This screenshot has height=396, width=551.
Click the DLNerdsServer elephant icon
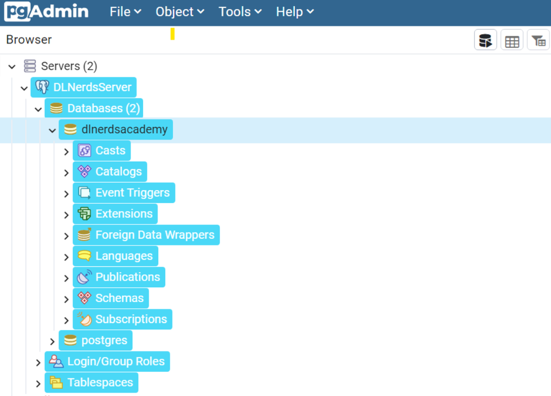pyautogui.click(x=42, y=87)
